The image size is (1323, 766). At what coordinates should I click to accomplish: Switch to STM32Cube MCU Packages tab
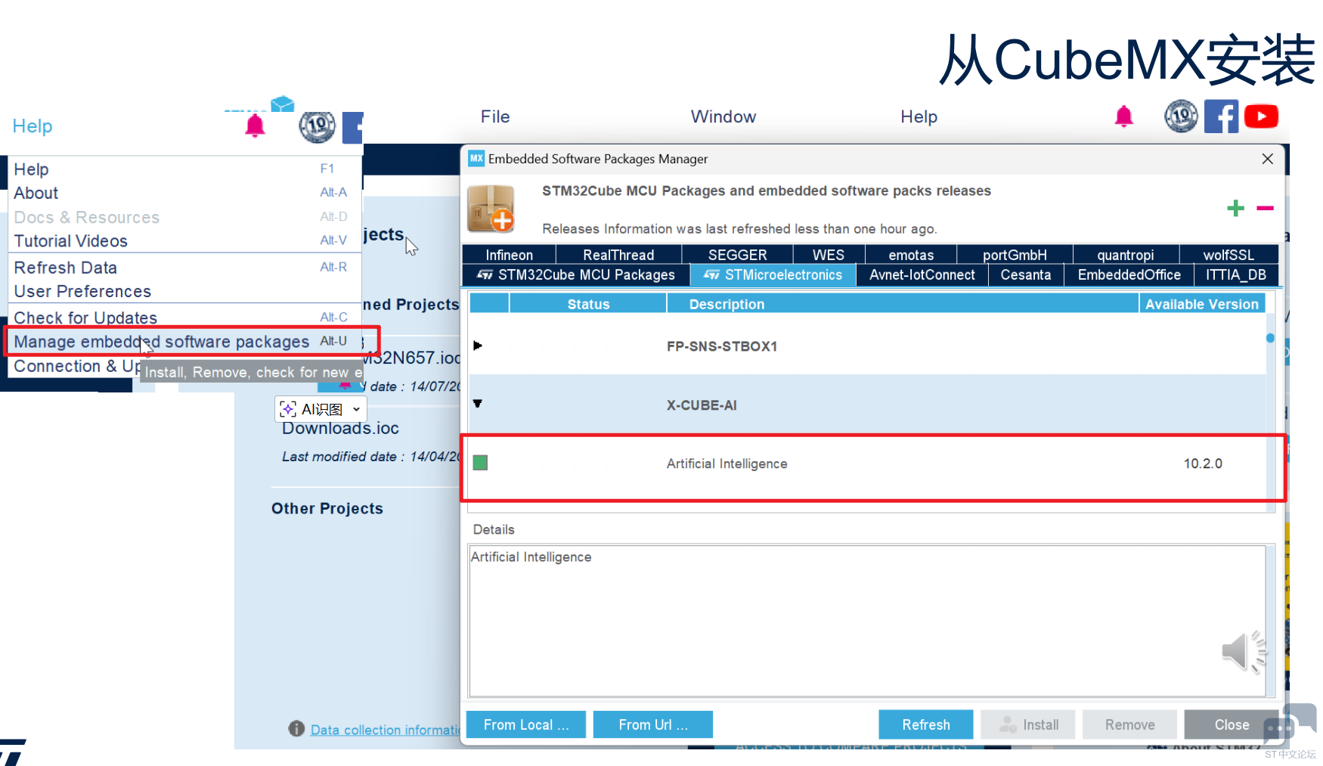click(x=576, y=275)
